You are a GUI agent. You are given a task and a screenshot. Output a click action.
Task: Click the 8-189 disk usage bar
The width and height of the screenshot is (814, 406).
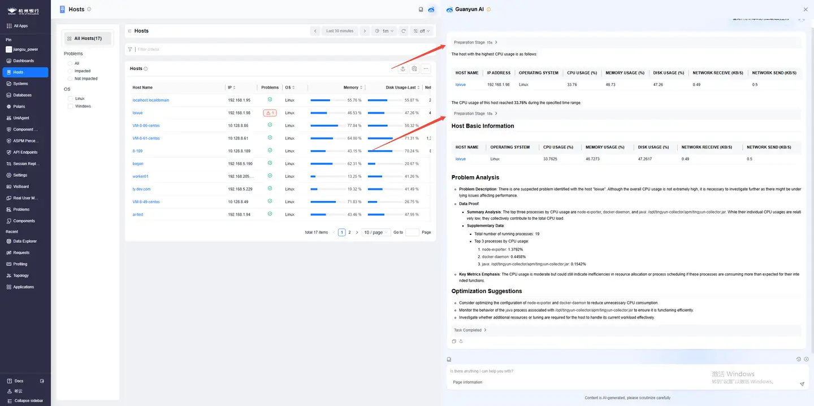[385, 151]
